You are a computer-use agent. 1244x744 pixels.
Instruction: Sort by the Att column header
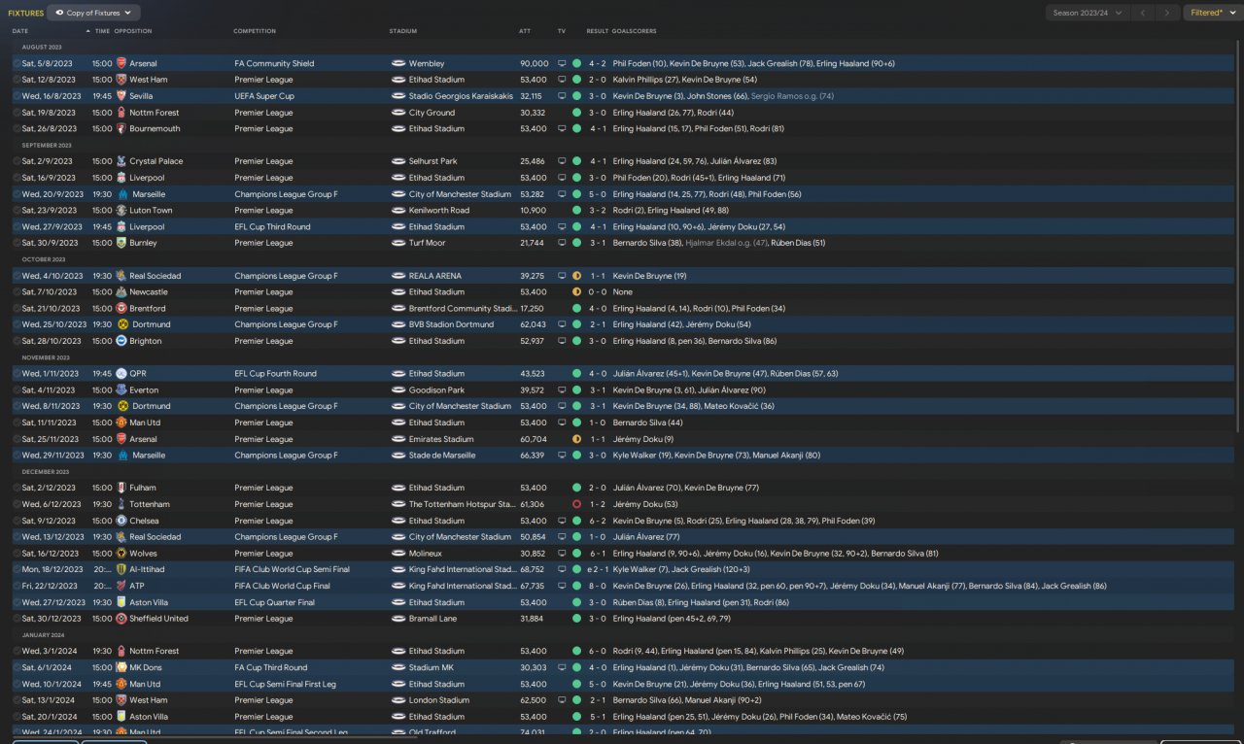coord(525,31)
